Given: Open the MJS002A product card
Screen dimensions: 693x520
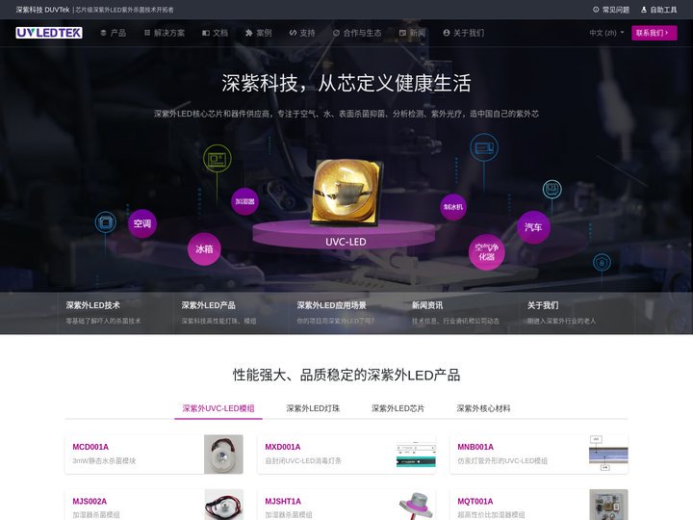Looking at the screenshot, I should (154, 507).
